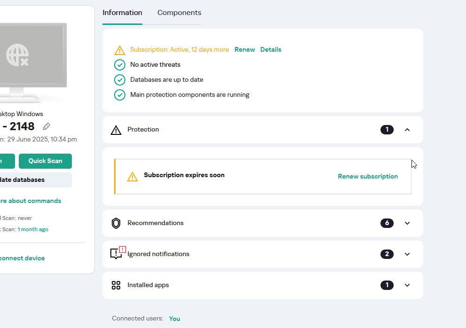Click the You connected user link

[174, 319]
